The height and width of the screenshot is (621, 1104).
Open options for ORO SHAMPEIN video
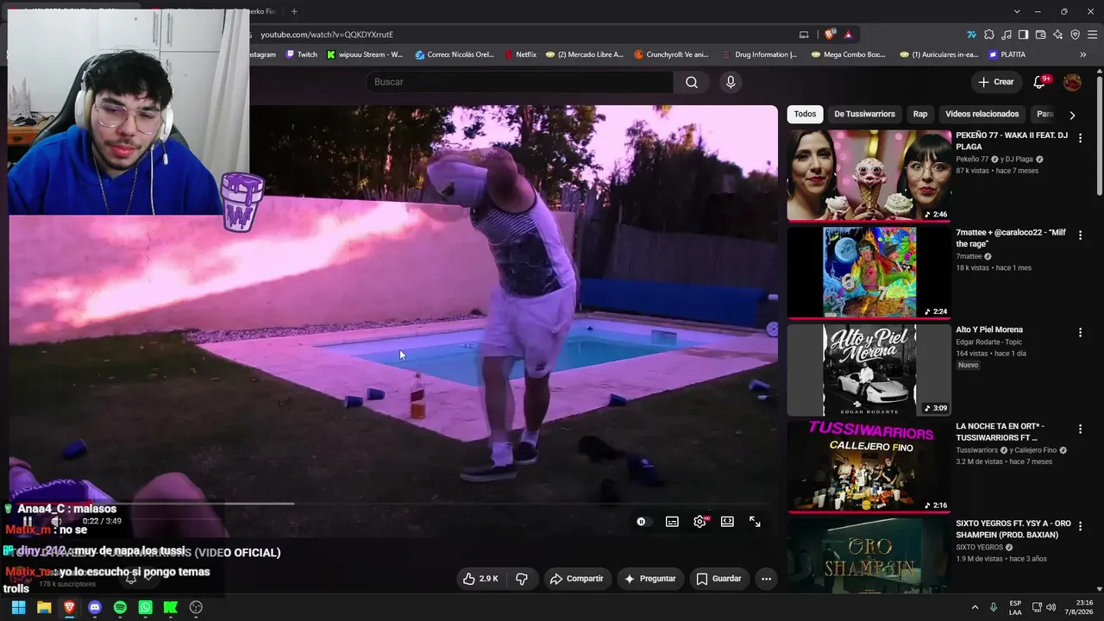[1080, 526]
